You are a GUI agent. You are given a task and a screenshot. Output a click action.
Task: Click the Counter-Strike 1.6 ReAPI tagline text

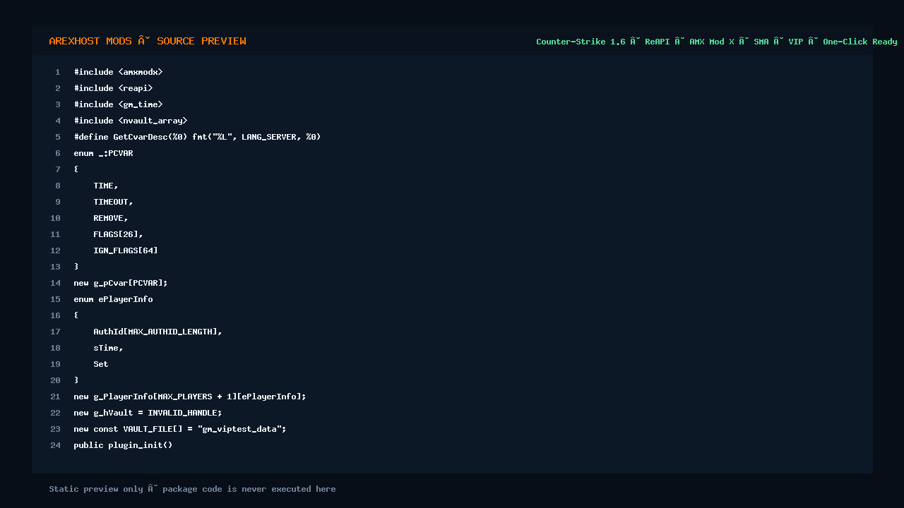click(717, 42)
